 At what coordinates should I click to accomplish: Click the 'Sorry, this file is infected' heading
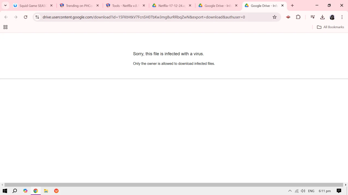coord(168,54)
